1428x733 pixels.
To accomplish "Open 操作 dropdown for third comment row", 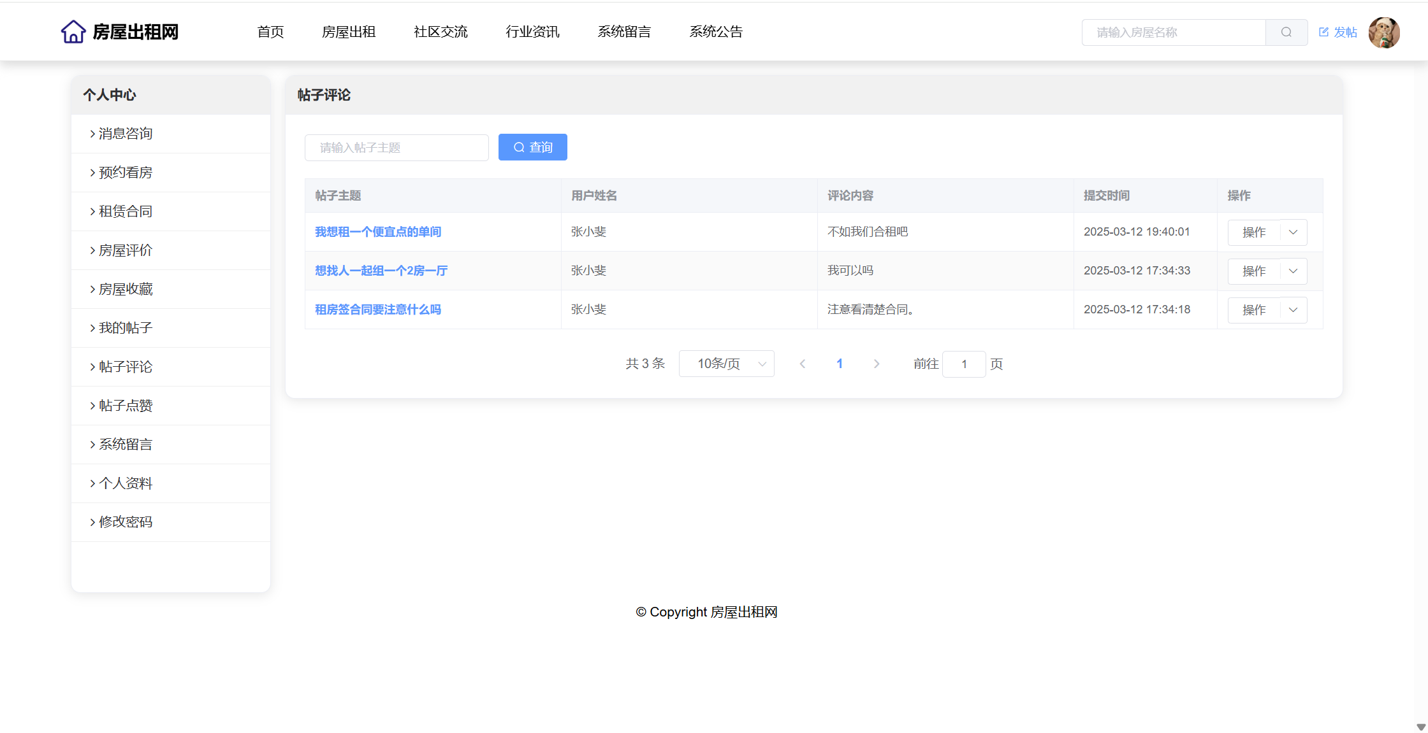I will [1293, 310].
